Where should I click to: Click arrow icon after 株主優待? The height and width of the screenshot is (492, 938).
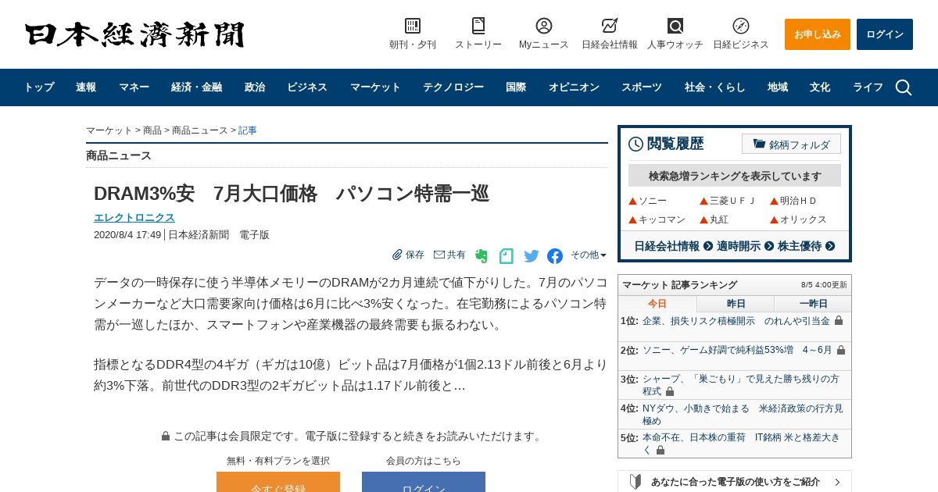click(830, 246)
